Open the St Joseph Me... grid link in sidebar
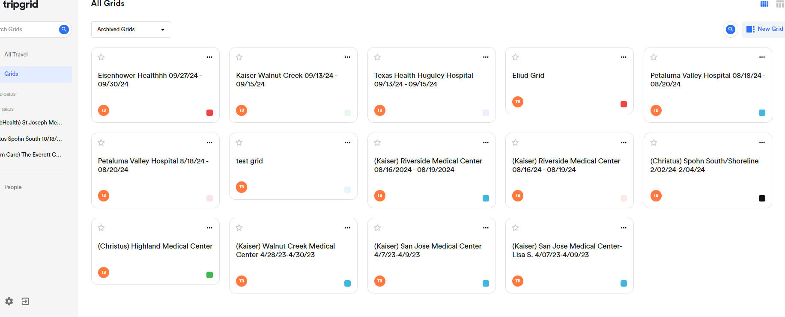 click(31, 122)
